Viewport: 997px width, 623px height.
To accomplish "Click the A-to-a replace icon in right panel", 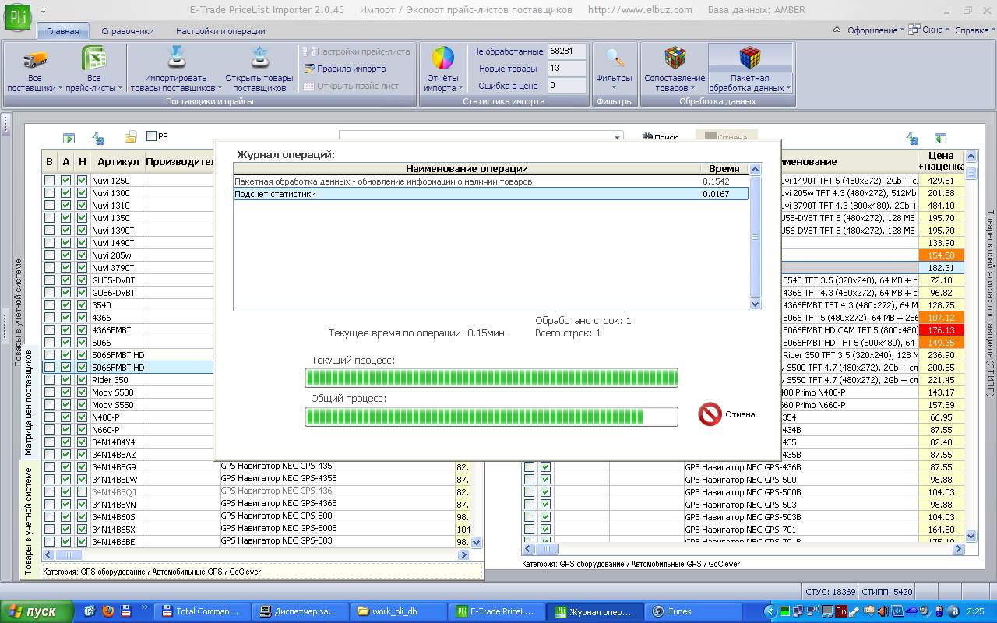I will pos(913,139).
